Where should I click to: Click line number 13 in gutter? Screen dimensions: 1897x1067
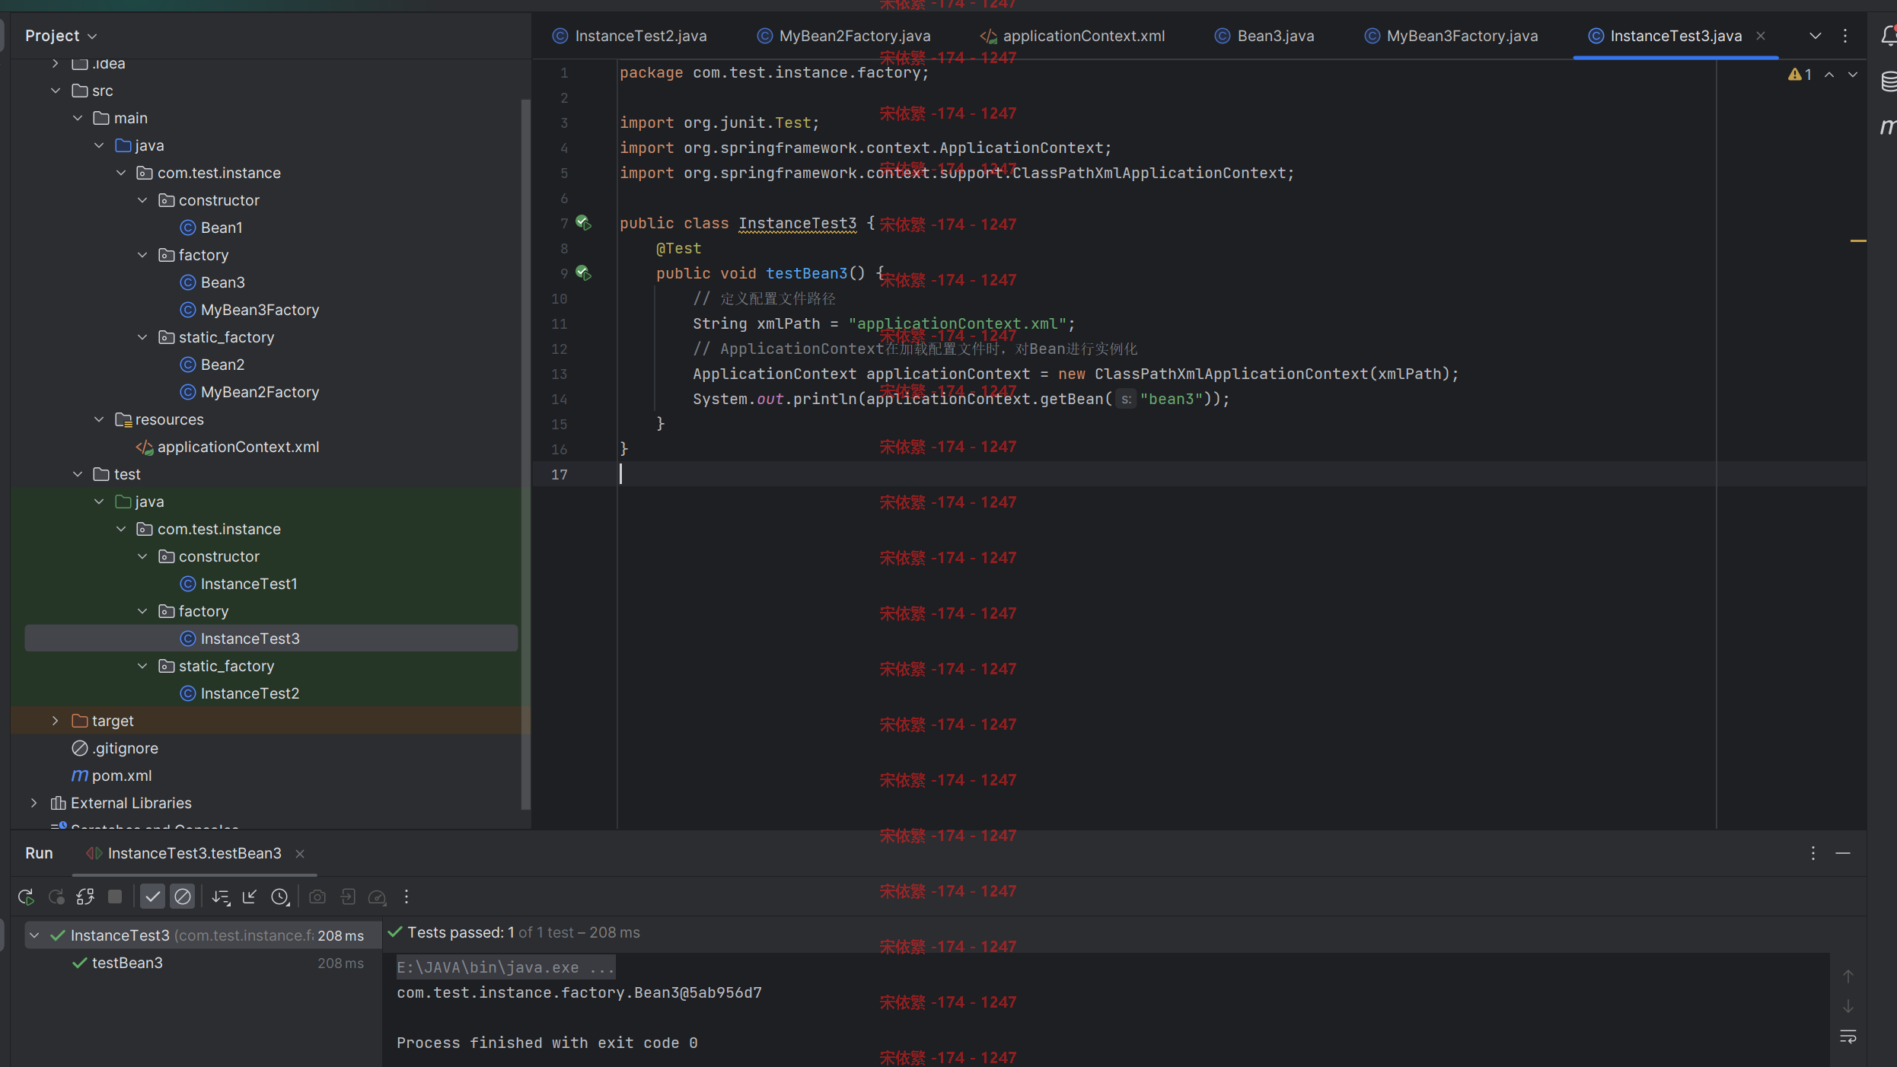560,374
